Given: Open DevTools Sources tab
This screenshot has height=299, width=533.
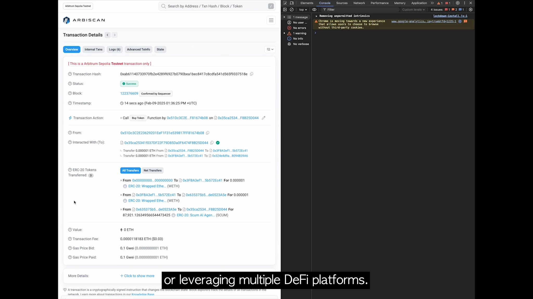Looking at the screenshot, I should coord(342,3).
